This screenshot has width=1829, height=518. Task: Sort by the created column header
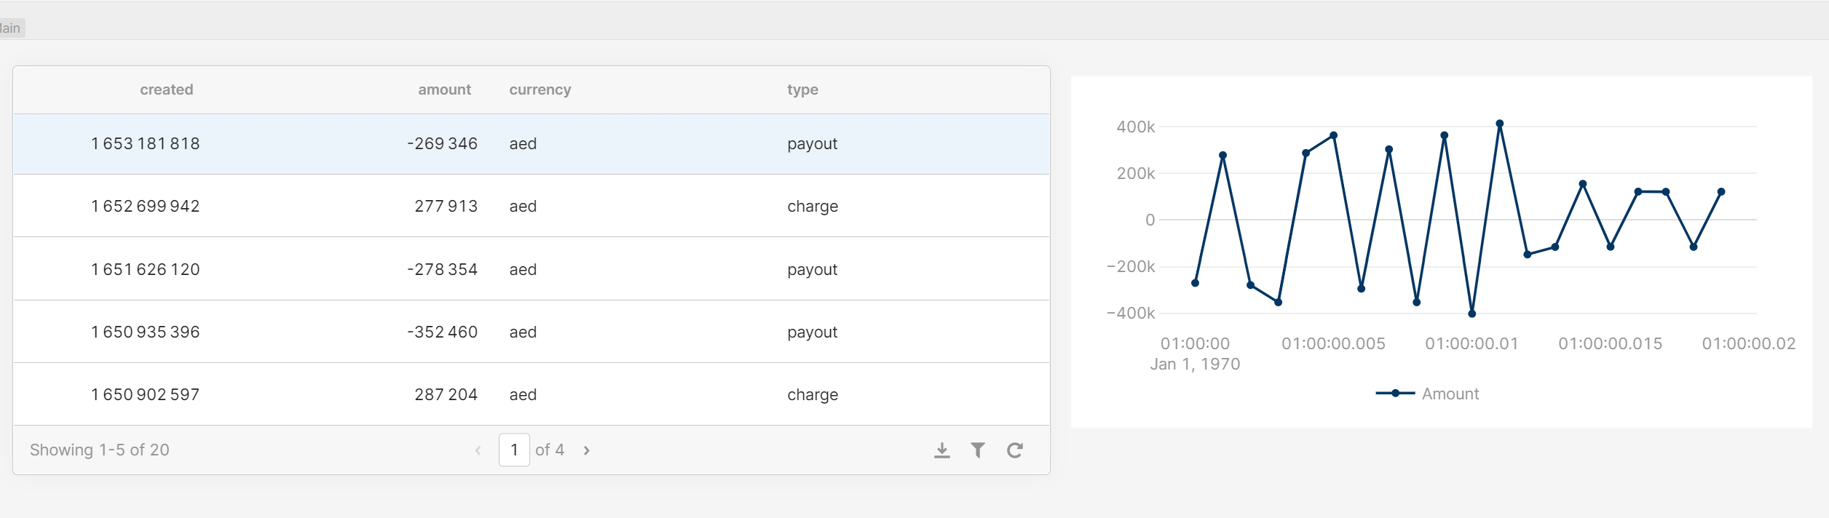[166, 89]
